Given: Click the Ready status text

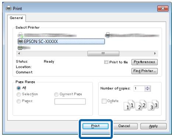Looking at the screenshot, I should point(49,61).
